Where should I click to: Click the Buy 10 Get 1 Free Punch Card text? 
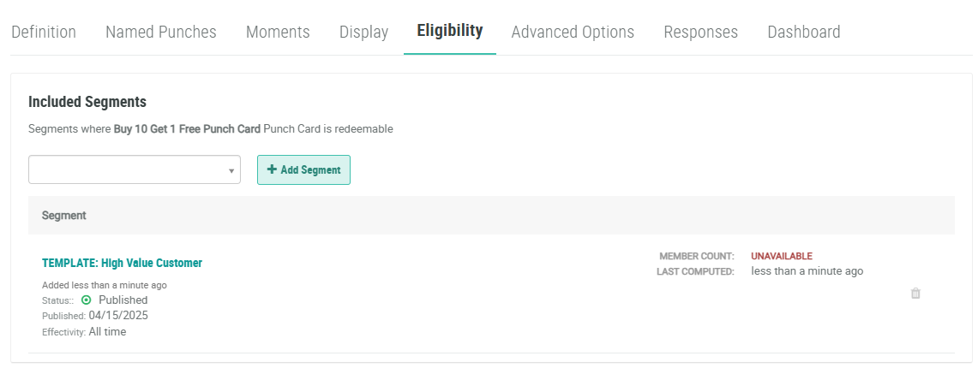click(x=187, y=129)
